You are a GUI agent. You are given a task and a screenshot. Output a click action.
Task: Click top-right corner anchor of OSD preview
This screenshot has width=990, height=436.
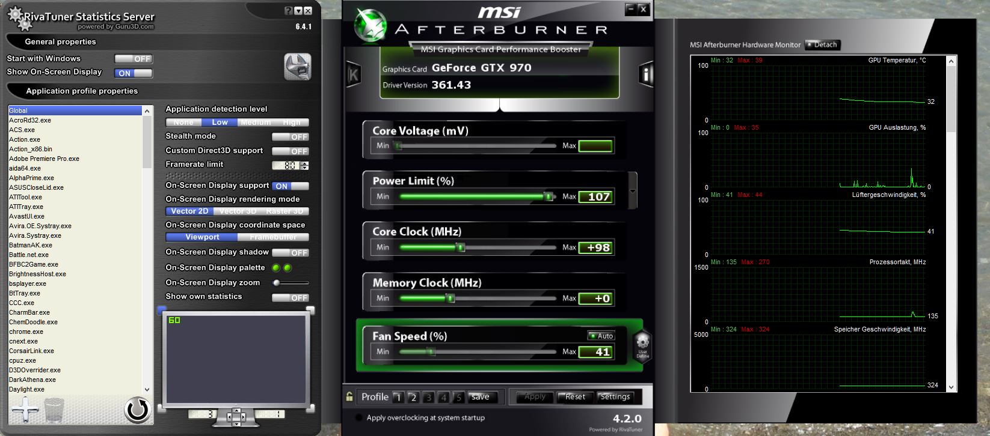(310, 310)
